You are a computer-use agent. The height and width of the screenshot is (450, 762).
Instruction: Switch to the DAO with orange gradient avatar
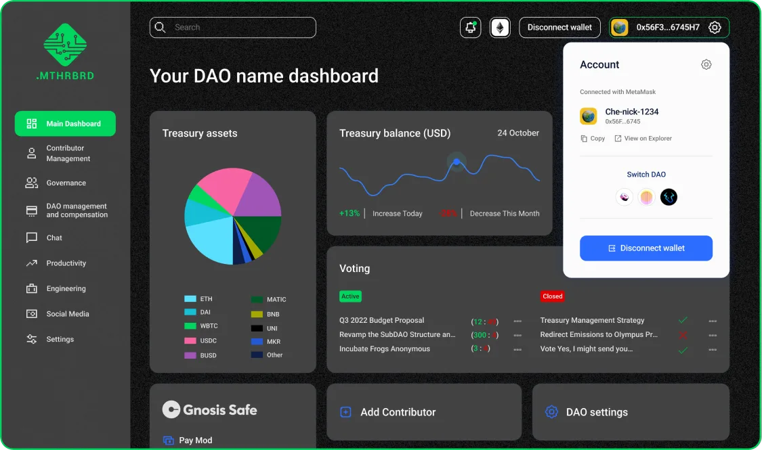click(x=646, y=197)
